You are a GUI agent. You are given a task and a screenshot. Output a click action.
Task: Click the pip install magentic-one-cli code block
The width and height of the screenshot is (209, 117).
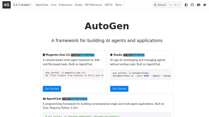point(73,74)
